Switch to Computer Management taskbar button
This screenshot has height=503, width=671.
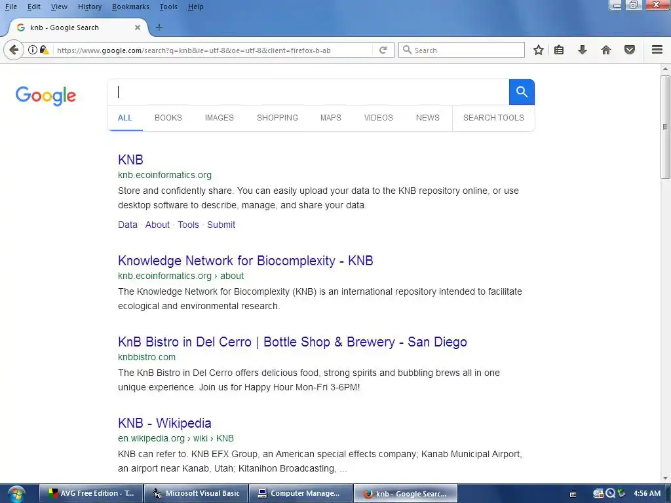pos(300,494)
